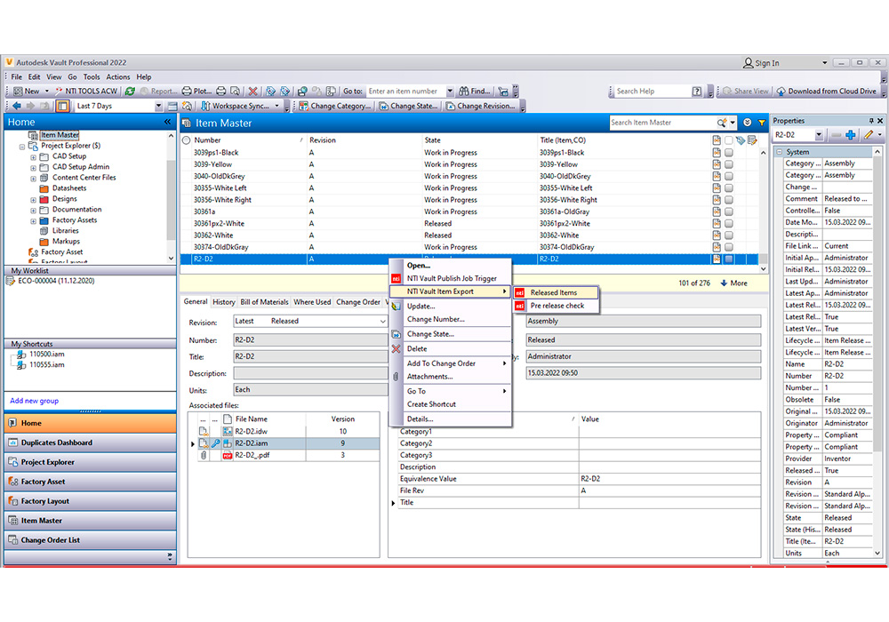
Task: Toggle the checkbox in the 30356-White Right row
Action: pos(729,200)
